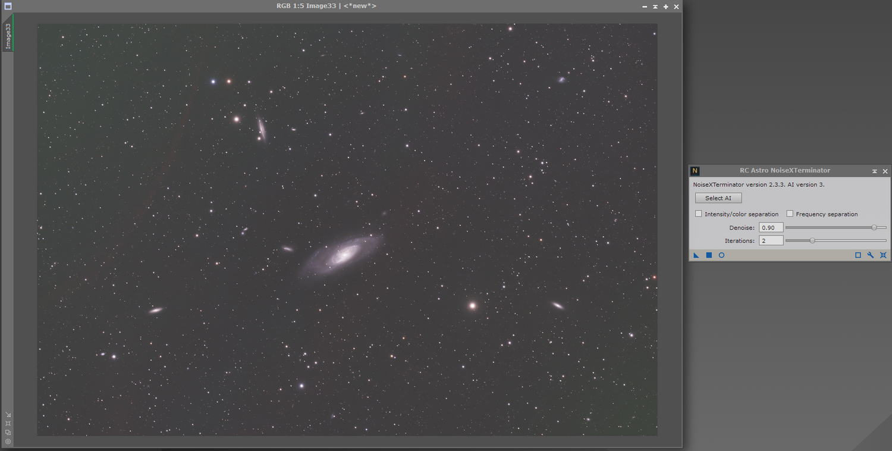
Task: Open NoiseXTerminator preferences with the wrench icon
Action: coord(871,255)
